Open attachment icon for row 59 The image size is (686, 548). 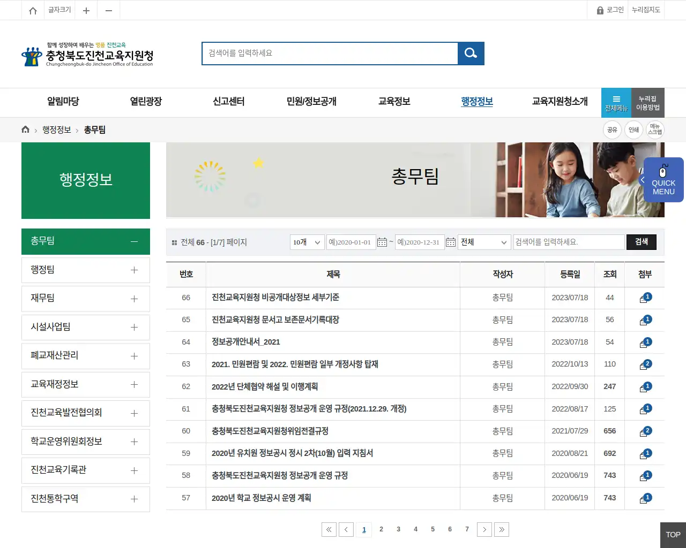pyautogui.click(x=645, y=454)
